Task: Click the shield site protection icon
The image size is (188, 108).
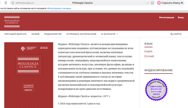Action: (13, 3)
